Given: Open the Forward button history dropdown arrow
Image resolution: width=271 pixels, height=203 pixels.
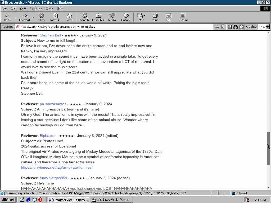Looking at the screenshot, I should pos(33,17).
